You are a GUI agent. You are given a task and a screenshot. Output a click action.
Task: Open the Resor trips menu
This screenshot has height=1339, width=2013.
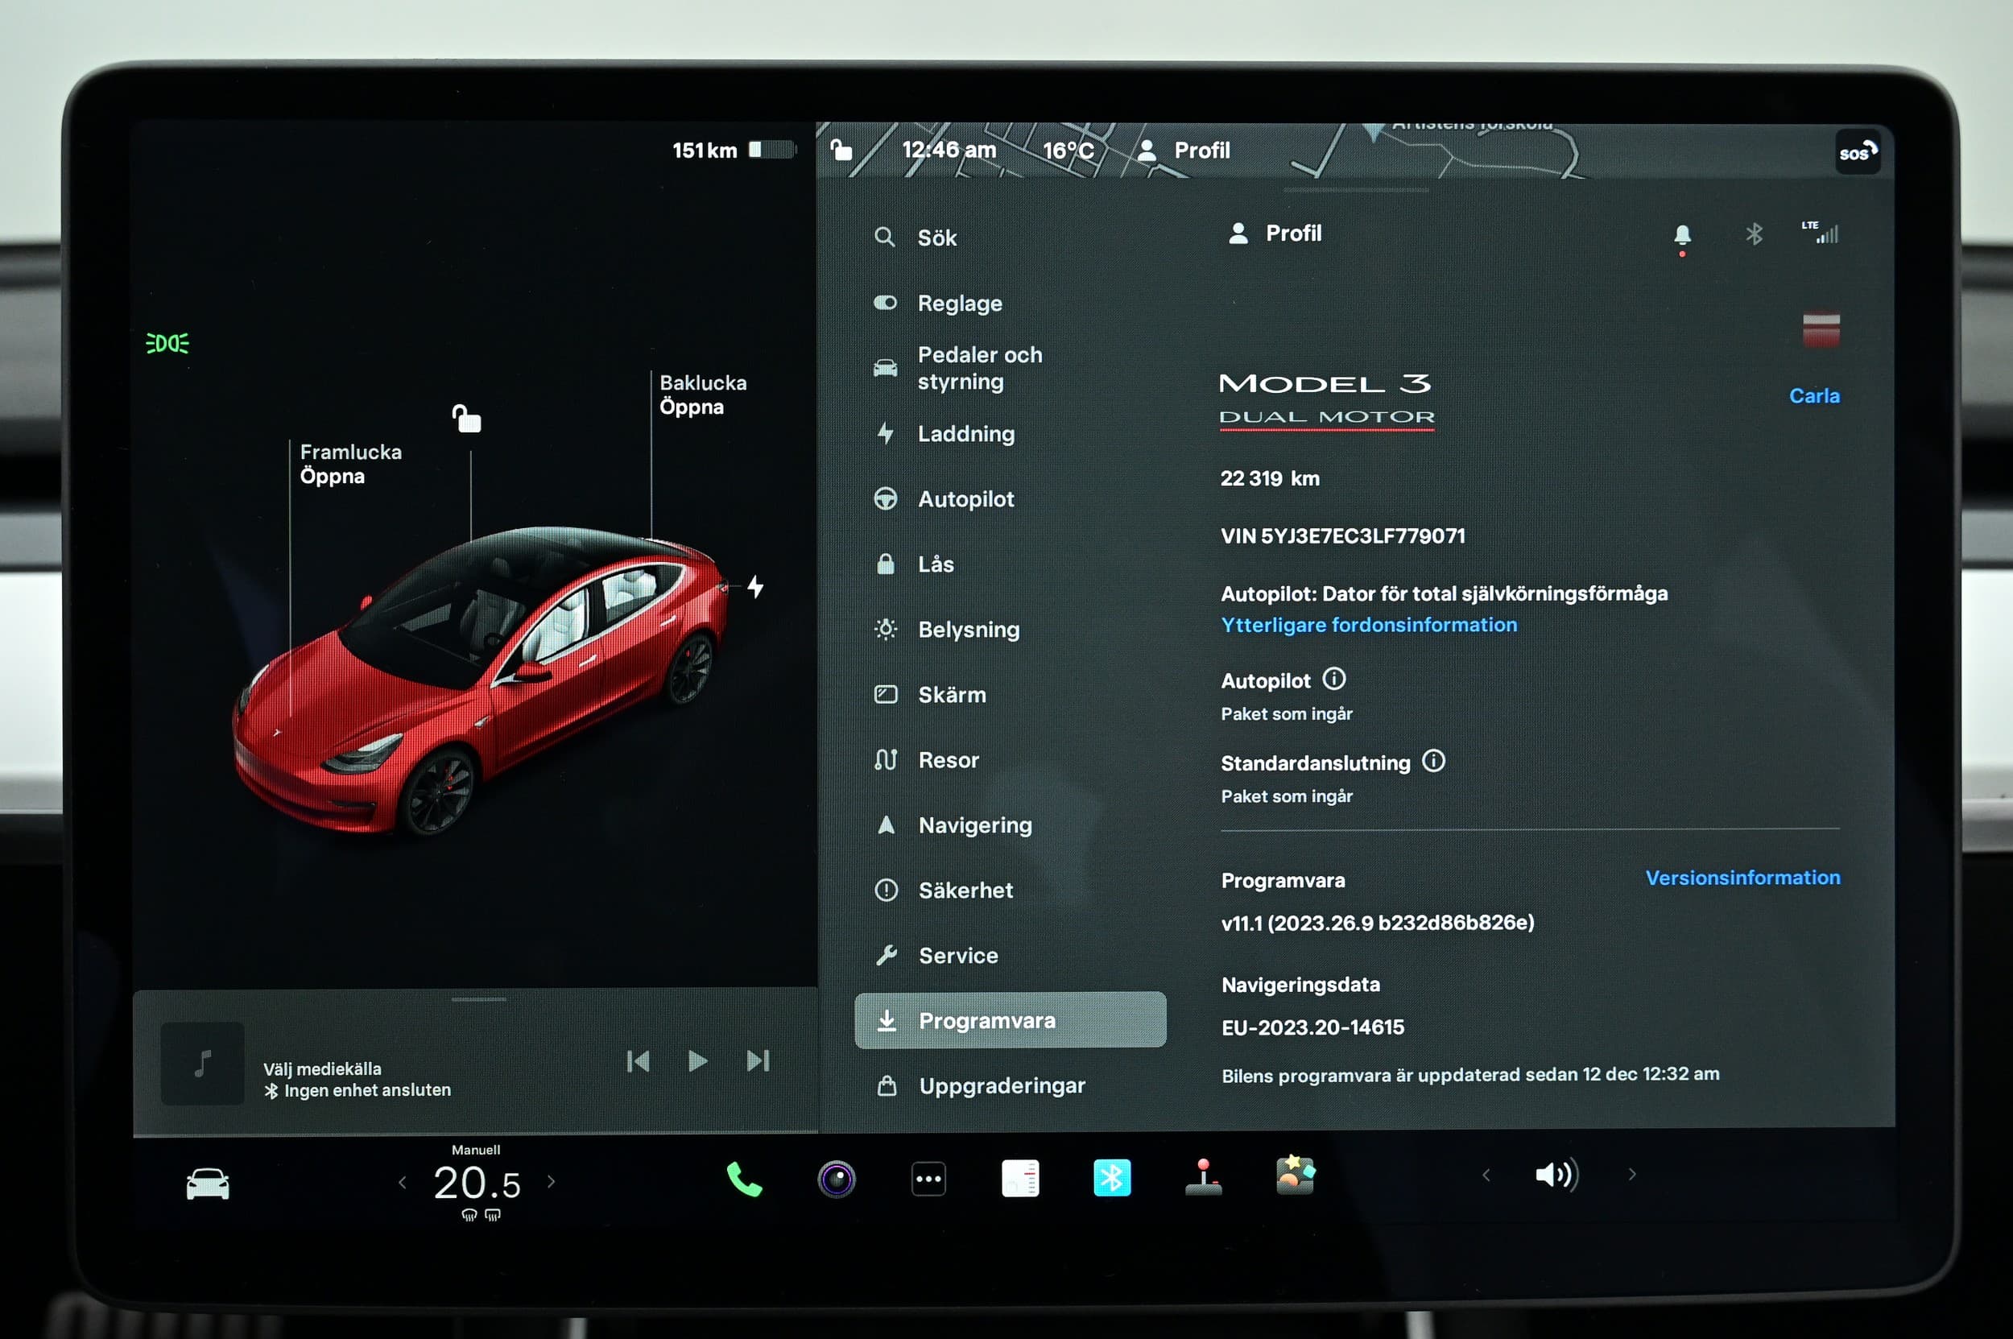[x=927, y=760]
